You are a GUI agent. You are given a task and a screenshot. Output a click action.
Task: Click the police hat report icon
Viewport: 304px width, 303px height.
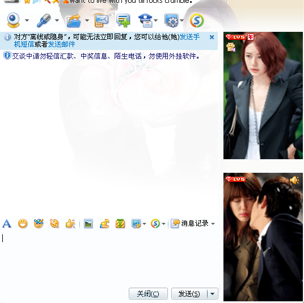pos(145,20)
